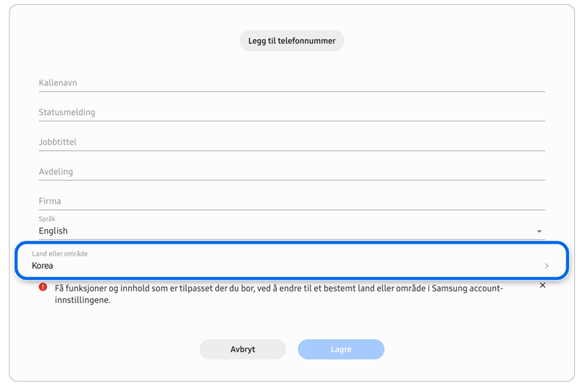
Task: Select the Jobbtittel text field
Action: pos(292,142)
